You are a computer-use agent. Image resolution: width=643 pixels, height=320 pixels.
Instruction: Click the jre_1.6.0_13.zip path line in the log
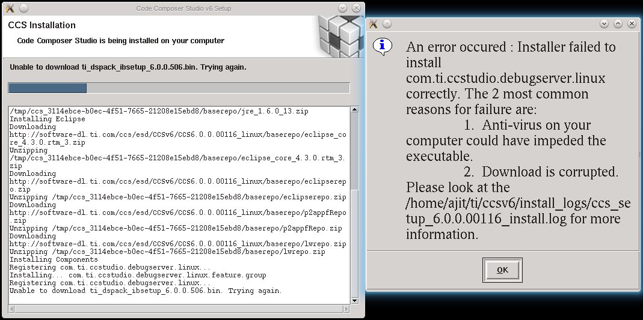coord(159,111)
